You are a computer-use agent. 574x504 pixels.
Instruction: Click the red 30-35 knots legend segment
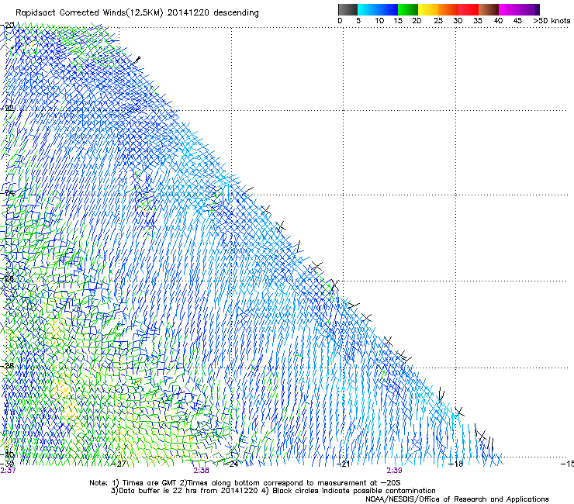[x=469, y=9]
